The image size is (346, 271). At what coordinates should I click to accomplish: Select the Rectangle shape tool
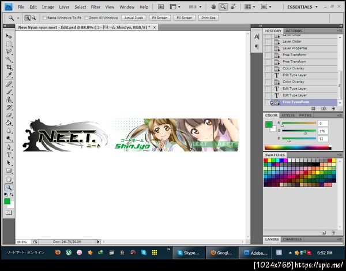9,170
